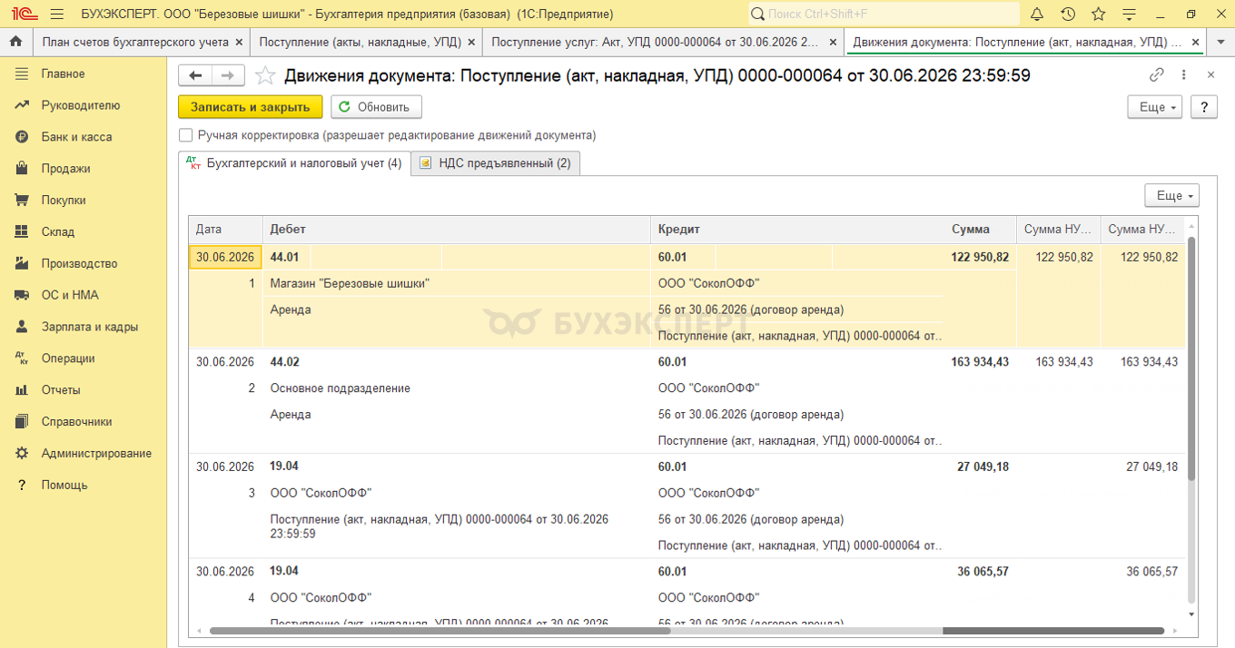Image resolution: width=1235 pixels, height=648 pixels.
Task: Open the Администрирование section
Action: click(84, 454)
